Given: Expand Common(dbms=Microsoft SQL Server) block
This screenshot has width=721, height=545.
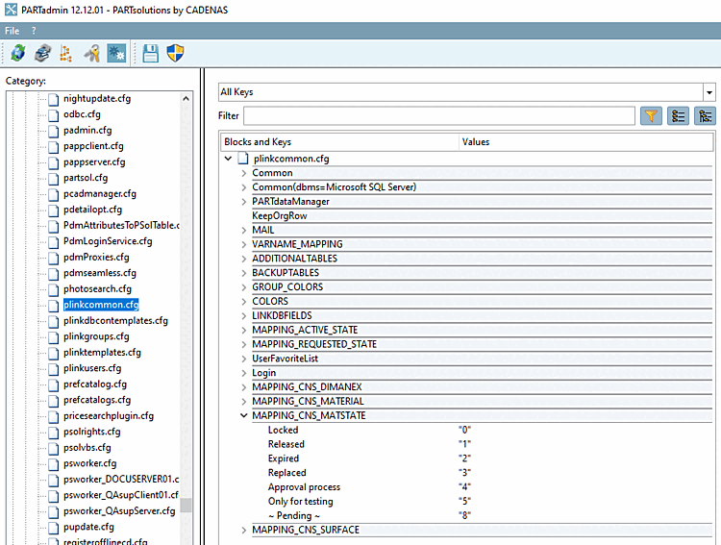Looking at the screenshot, I should click(244, 187).
